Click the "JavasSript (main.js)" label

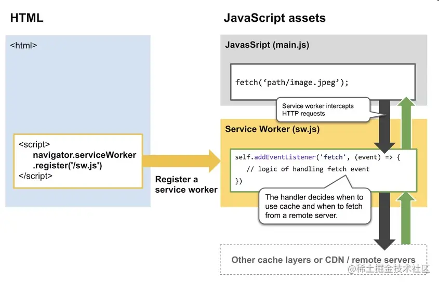click(x=267, y=45)
